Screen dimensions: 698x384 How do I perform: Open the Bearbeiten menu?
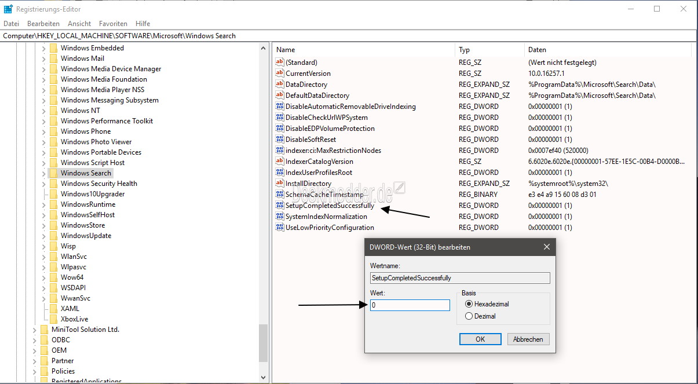point(43,24)
